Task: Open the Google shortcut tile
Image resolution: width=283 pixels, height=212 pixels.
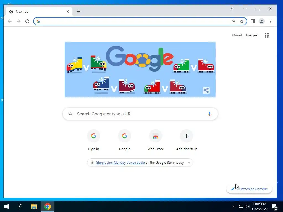Action: pos(125,140)
